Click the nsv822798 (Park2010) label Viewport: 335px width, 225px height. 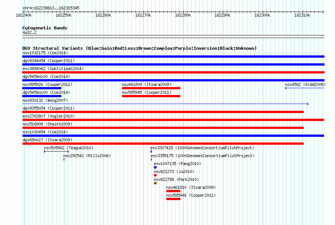pyautogui.click(x=176, y=179)
